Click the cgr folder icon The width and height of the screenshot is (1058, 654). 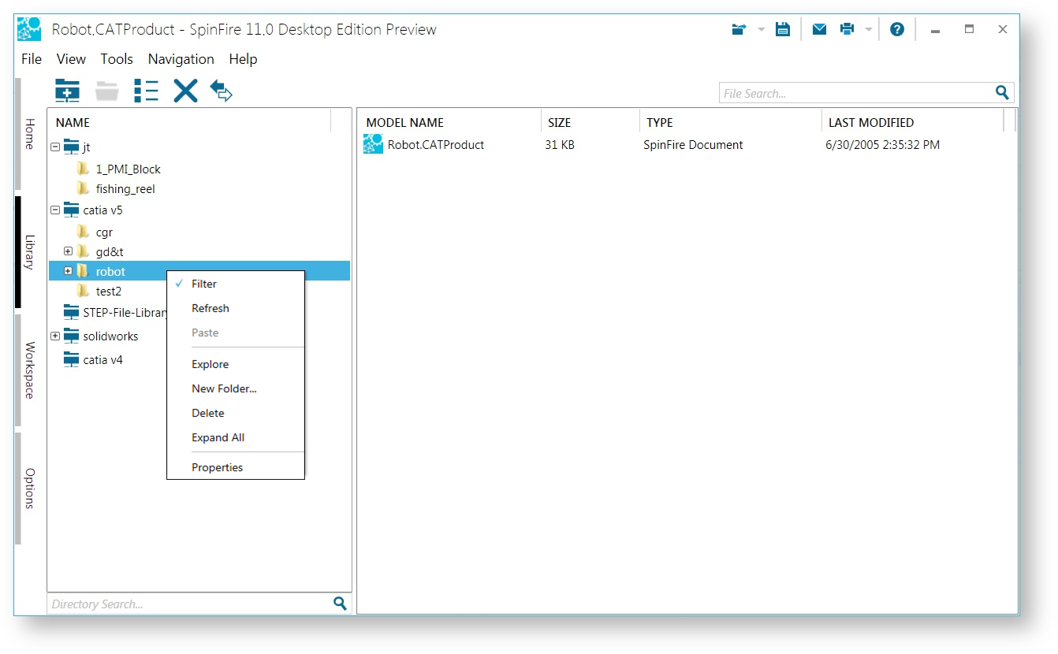click(x=83, y=232)
